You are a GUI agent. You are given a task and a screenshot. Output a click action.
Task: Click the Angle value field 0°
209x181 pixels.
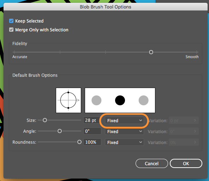[x=92, y=131]
